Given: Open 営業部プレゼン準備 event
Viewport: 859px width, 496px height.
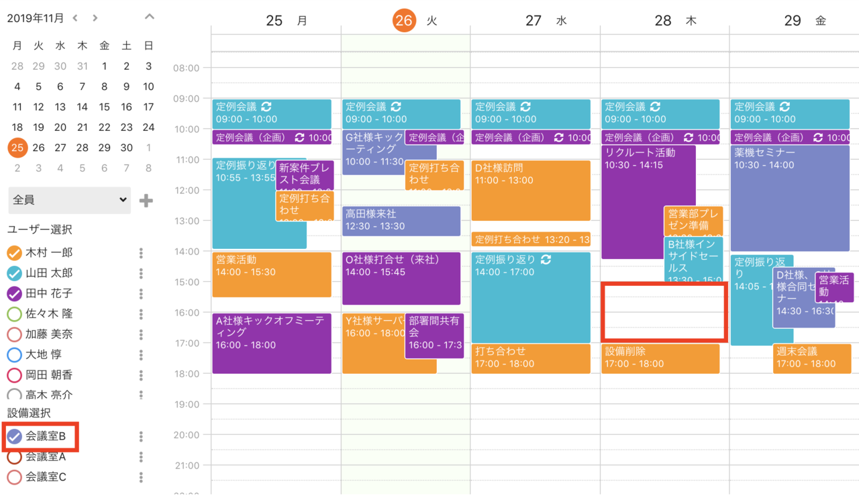Looking at the screenshot, I should coord(694,220).
